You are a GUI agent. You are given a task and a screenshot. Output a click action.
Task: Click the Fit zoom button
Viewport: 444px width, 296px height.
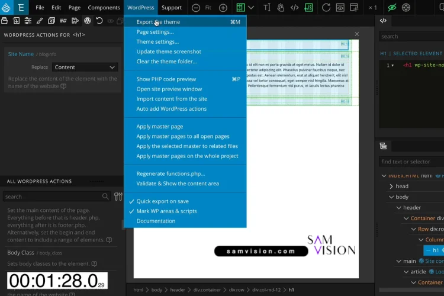tap(208, 8)
